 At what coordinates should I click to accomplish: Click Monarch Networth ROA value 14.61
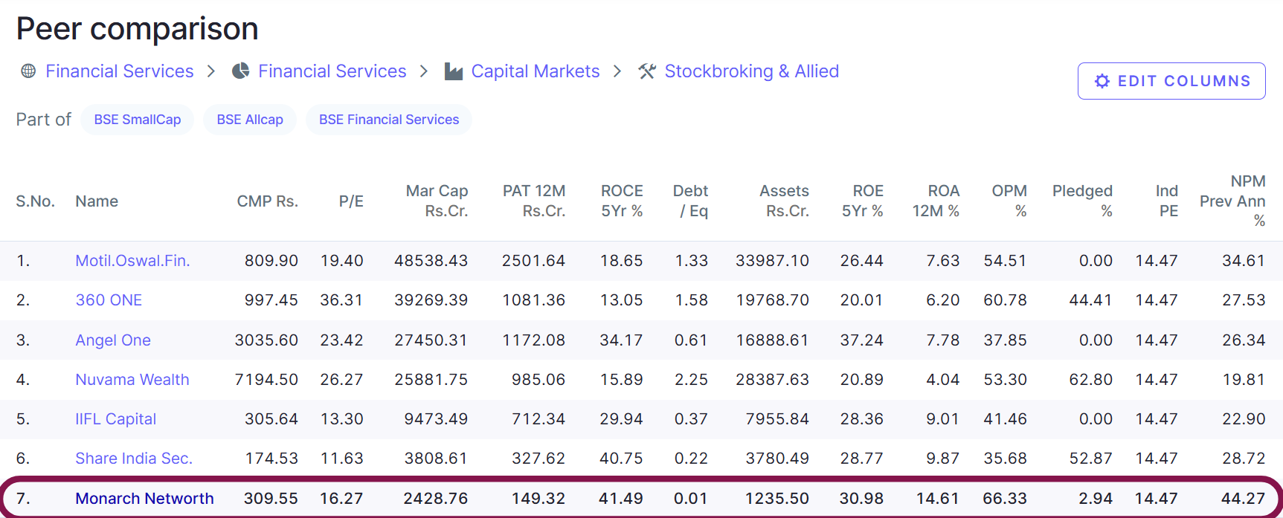coord(938,499)
